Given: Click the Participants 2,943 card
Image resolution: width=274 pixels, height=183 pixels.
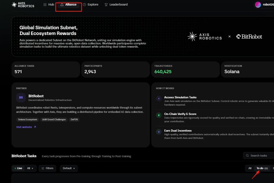Looking at the screenshot, I should 115,69.
